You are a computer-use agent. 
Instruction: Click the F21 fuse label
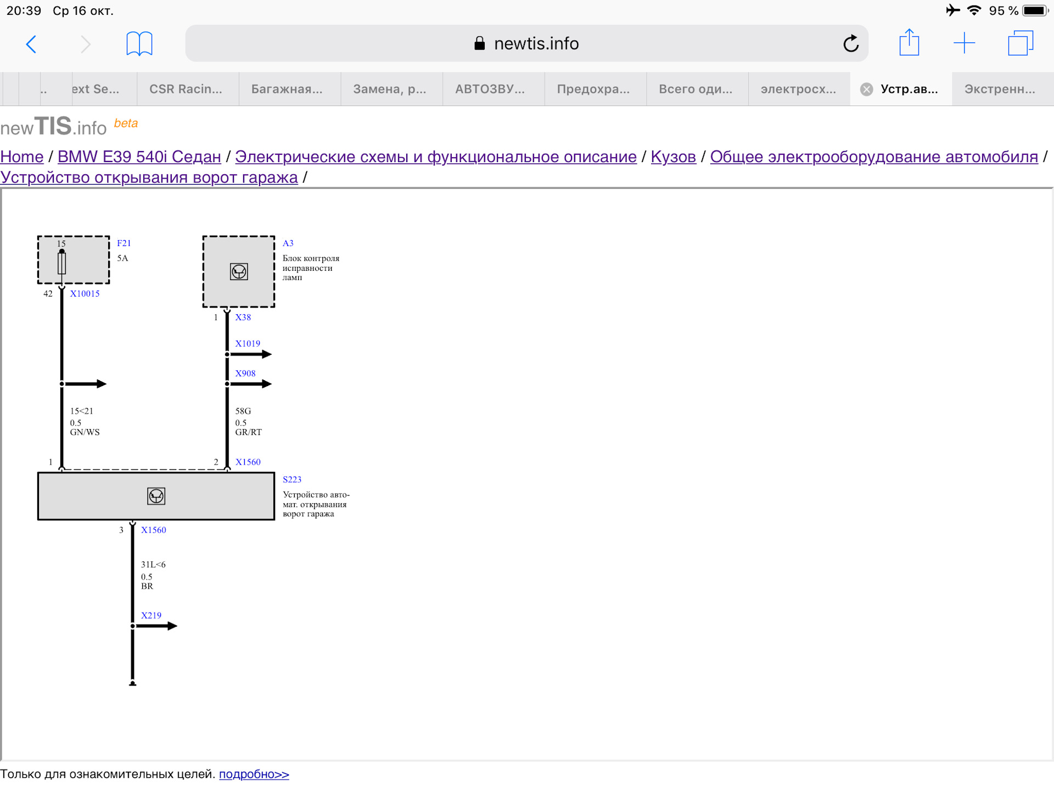pos(124,243)
